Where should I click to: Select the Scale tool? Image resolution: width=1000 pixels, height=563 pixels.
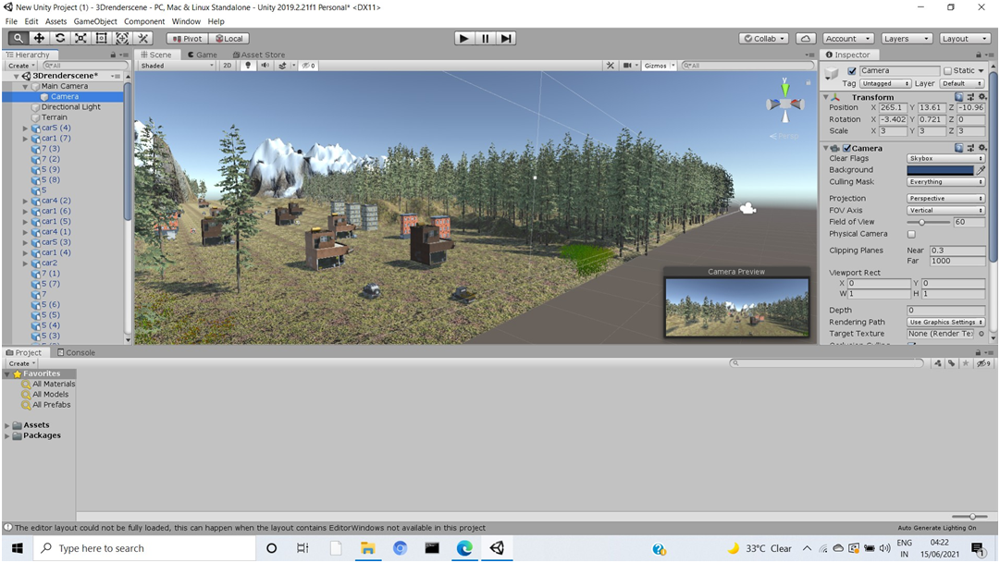click(81, 38)
